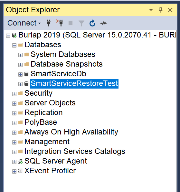Expand the SmartServiceRestoreTest database
The width and height of the screenshot is (180, 192).
(x=20, y=84)
